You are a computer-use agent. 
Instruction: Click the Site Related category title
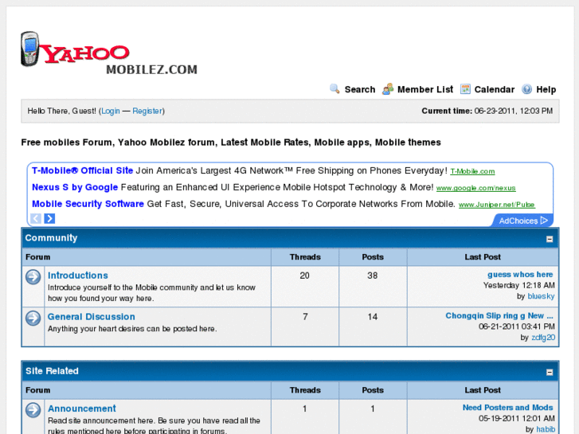[52, 371]
